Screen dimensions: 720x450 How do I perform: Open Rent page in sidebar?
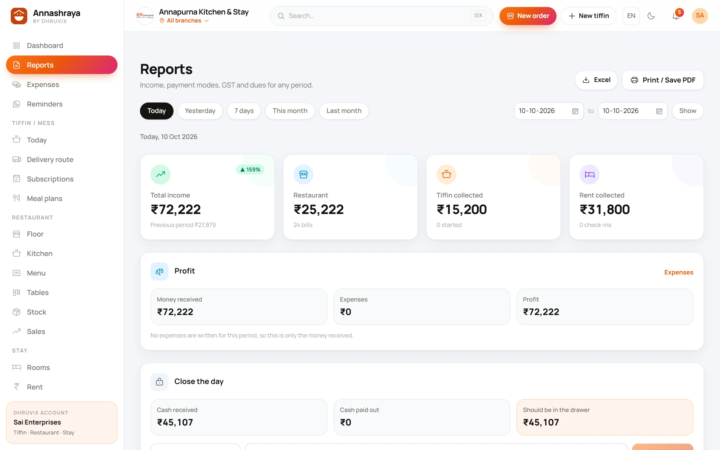click(61, 386)
